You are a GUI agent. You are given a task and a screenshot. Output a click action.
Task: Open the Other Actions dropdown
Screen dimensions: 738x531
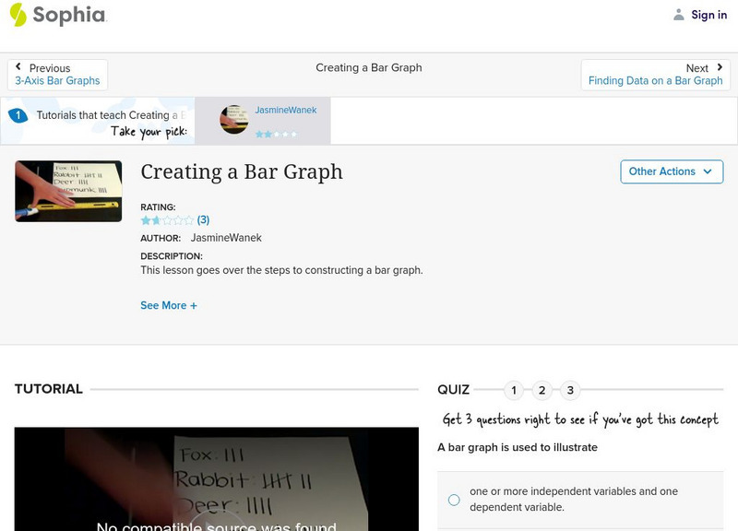pyautogui.click(x=672, y=171)
